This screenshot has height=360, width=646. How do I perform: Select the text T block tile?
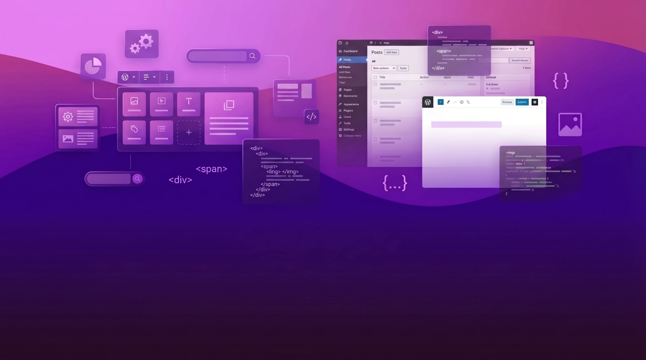pos(189,104)
